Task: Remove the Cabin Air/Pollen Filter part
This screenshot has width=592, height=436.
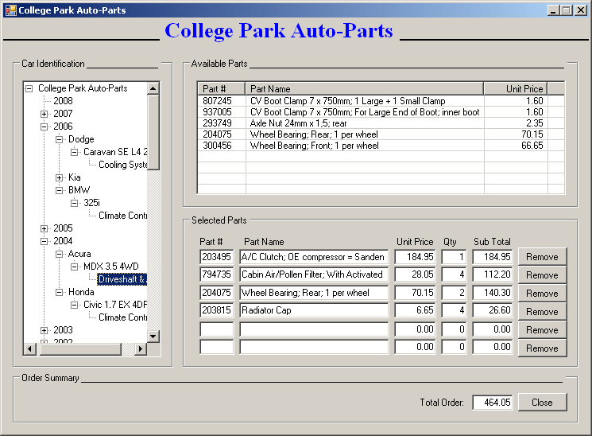Action: click(x=542, y=275)
